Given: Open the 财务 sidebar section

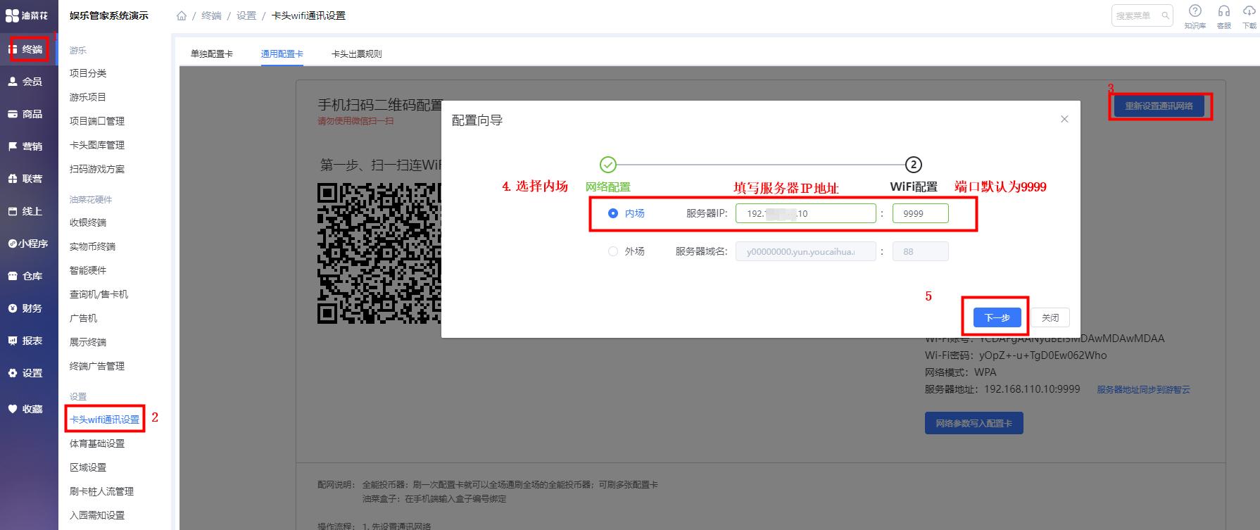Looking at the screenshot, I should tap(29, 308).
